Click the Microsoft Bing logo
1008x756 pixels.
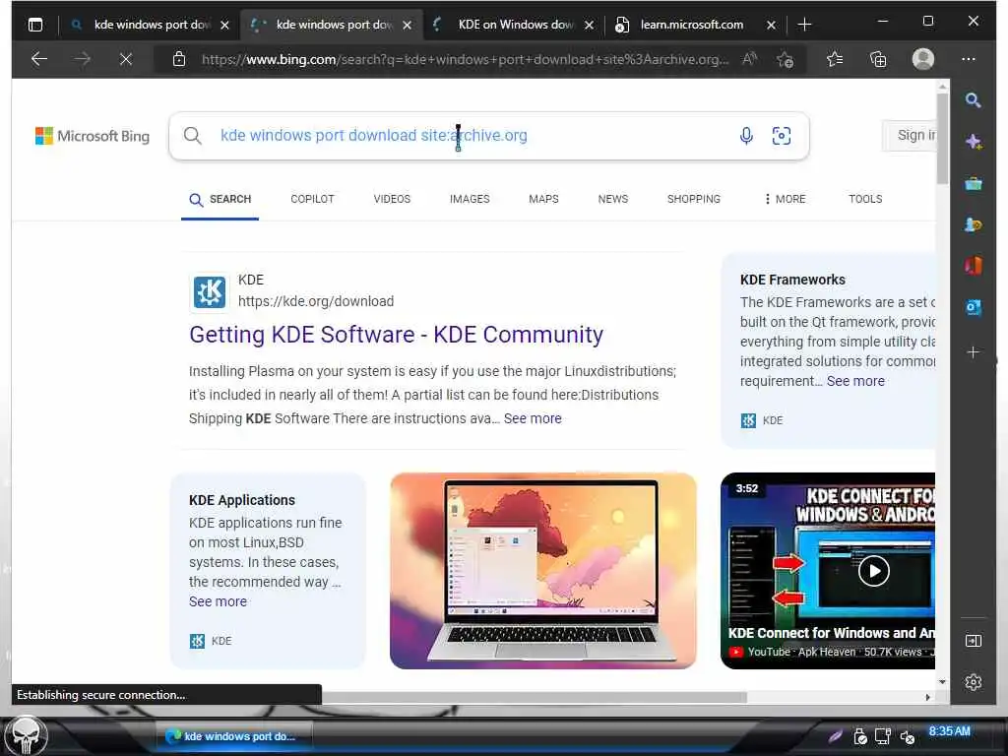pos(92,136)
